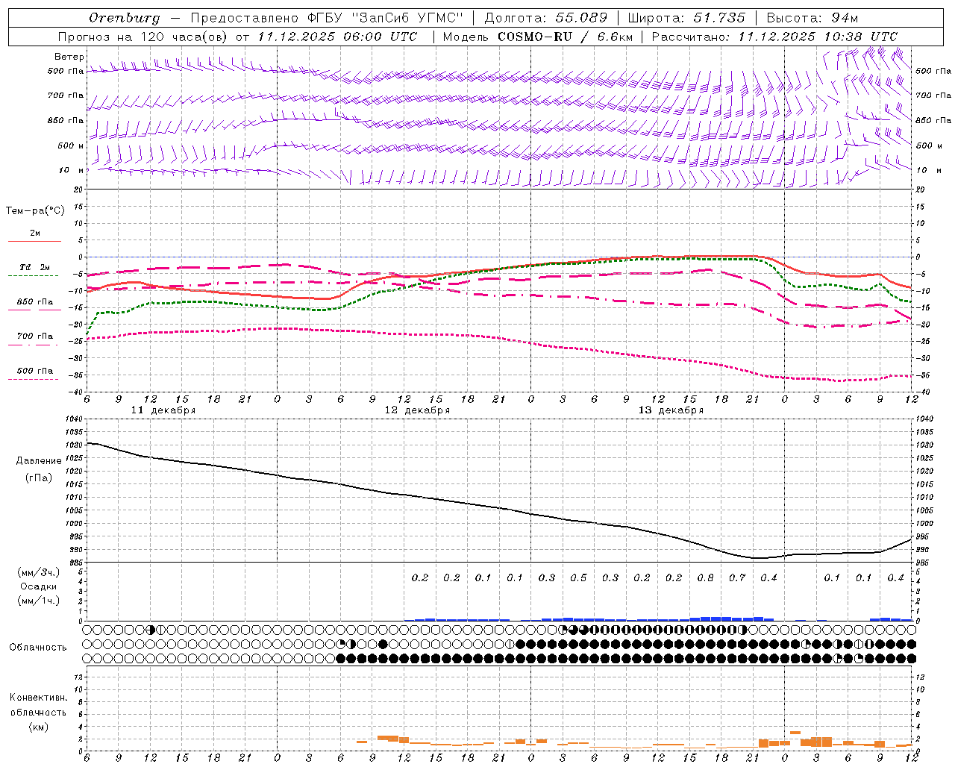Select the provider text ФГБУ "ЗапСиб УГМС"
This screenshot has width=955, height=764.
386,18
